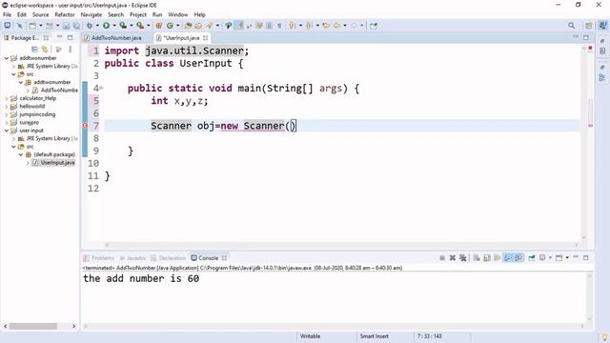This screenshot has width=610, height=343.
Task: Toggle Show Console on standard error change
Action: (518, 258)
